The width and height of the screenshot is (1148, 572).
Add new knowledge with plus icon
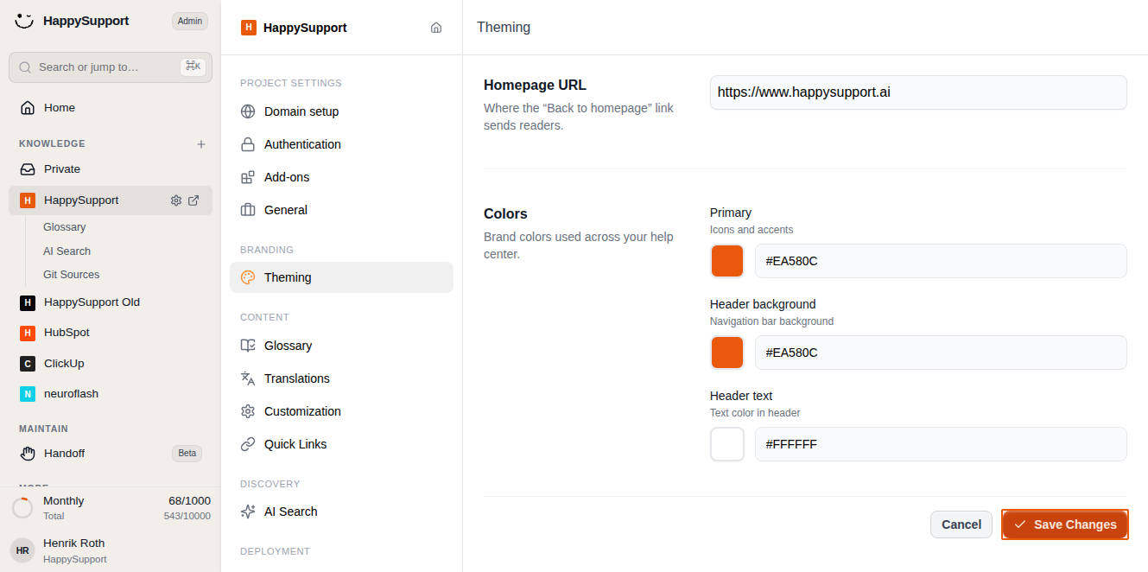point(201,144)
